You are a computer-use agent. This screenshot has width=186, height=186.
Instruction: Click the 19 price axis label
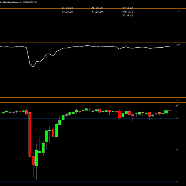pos(177,150)
